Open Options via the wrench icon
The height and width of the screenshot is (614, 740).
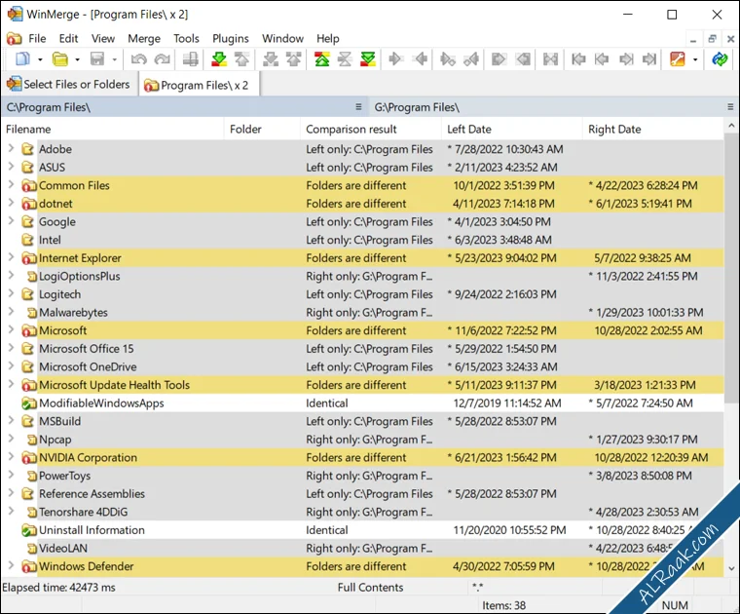click(678, 59)
